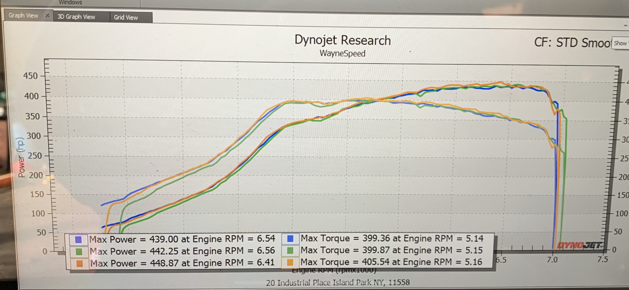Click the green Max Torque 399.87 swatch
629x290 pixels.
pos(290,250)
